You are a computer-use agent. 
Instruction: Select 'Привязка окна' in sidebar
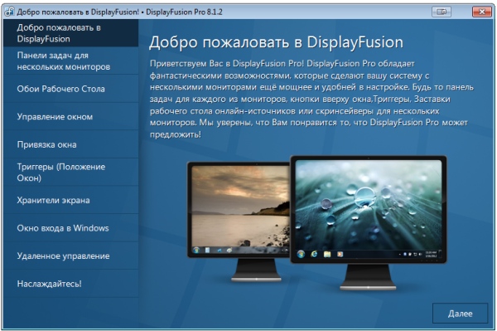tap(71, 144)
